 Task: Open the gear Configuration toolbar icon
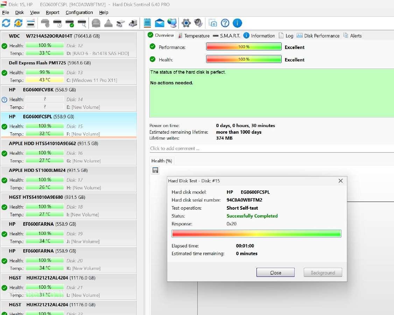point(186,23)
